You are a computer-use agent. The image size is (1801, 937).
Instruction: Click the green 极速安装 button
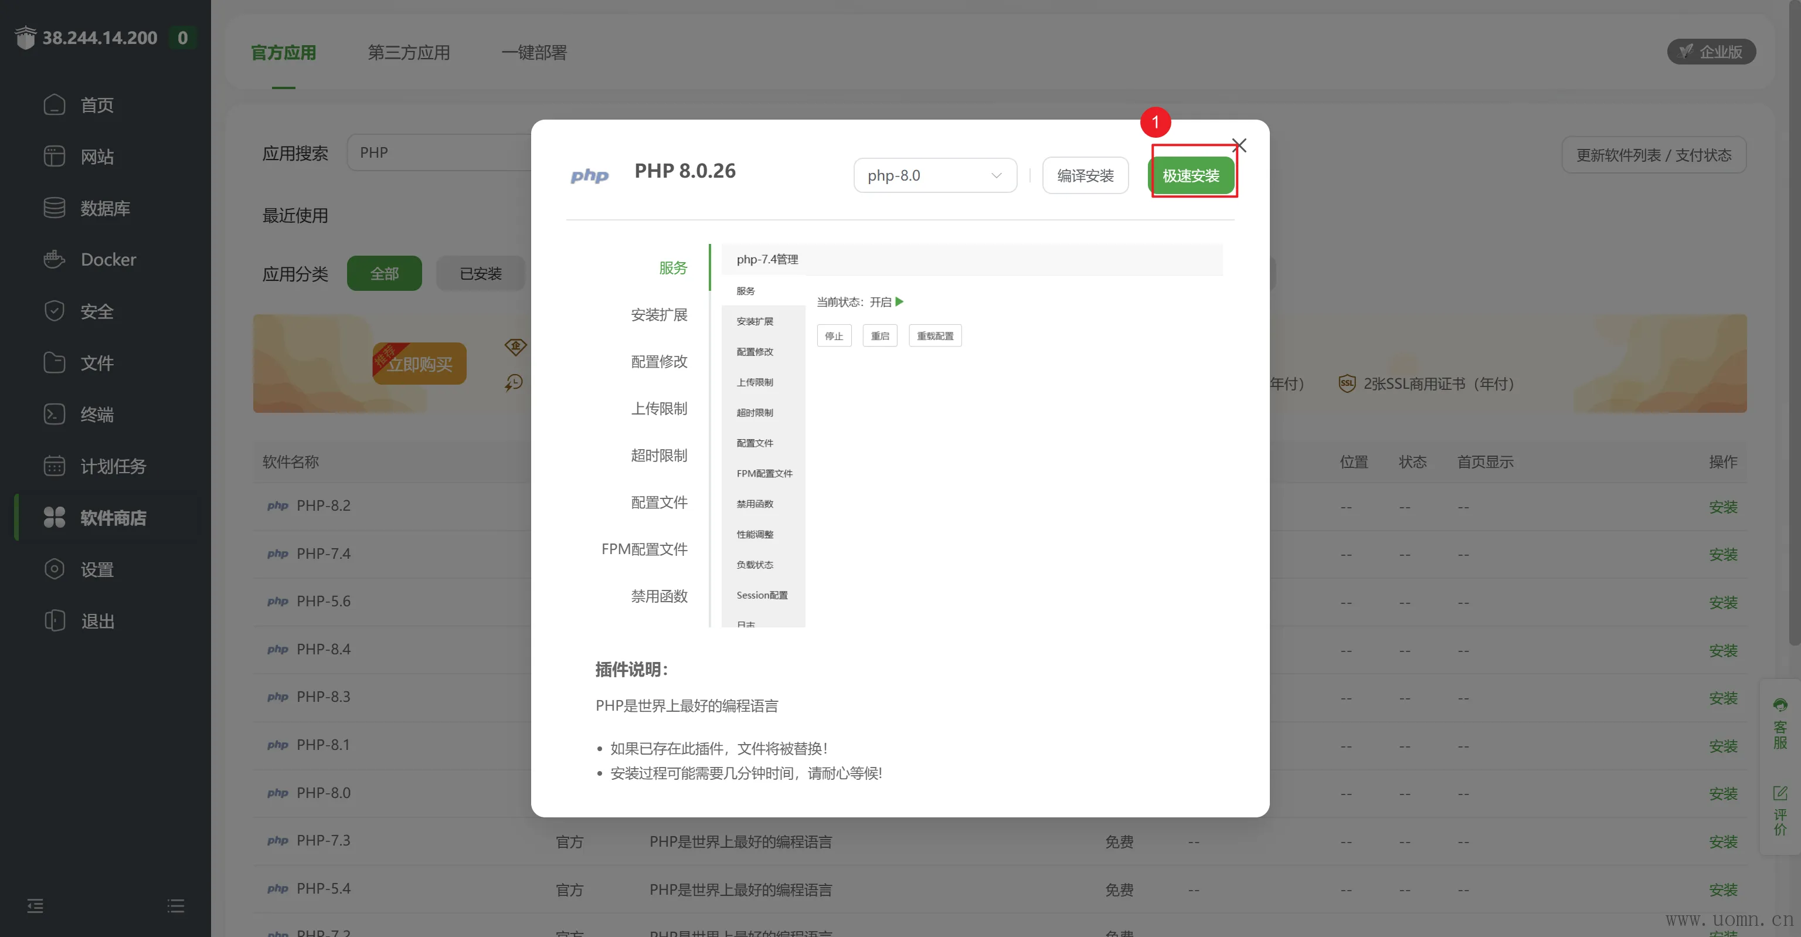click(x=1191, y=175)
